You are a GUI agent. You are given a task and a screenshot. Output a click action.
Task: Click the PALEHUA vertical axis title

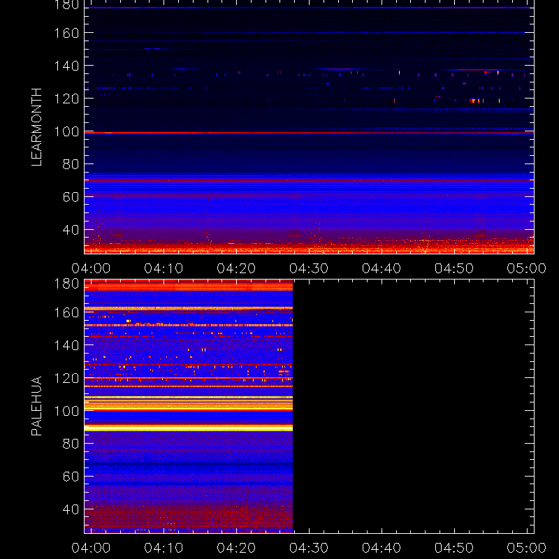click(36, 406)
